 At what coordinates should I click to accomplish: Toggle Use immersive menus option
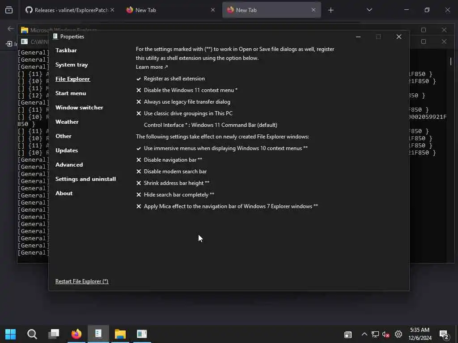point(222,148)
